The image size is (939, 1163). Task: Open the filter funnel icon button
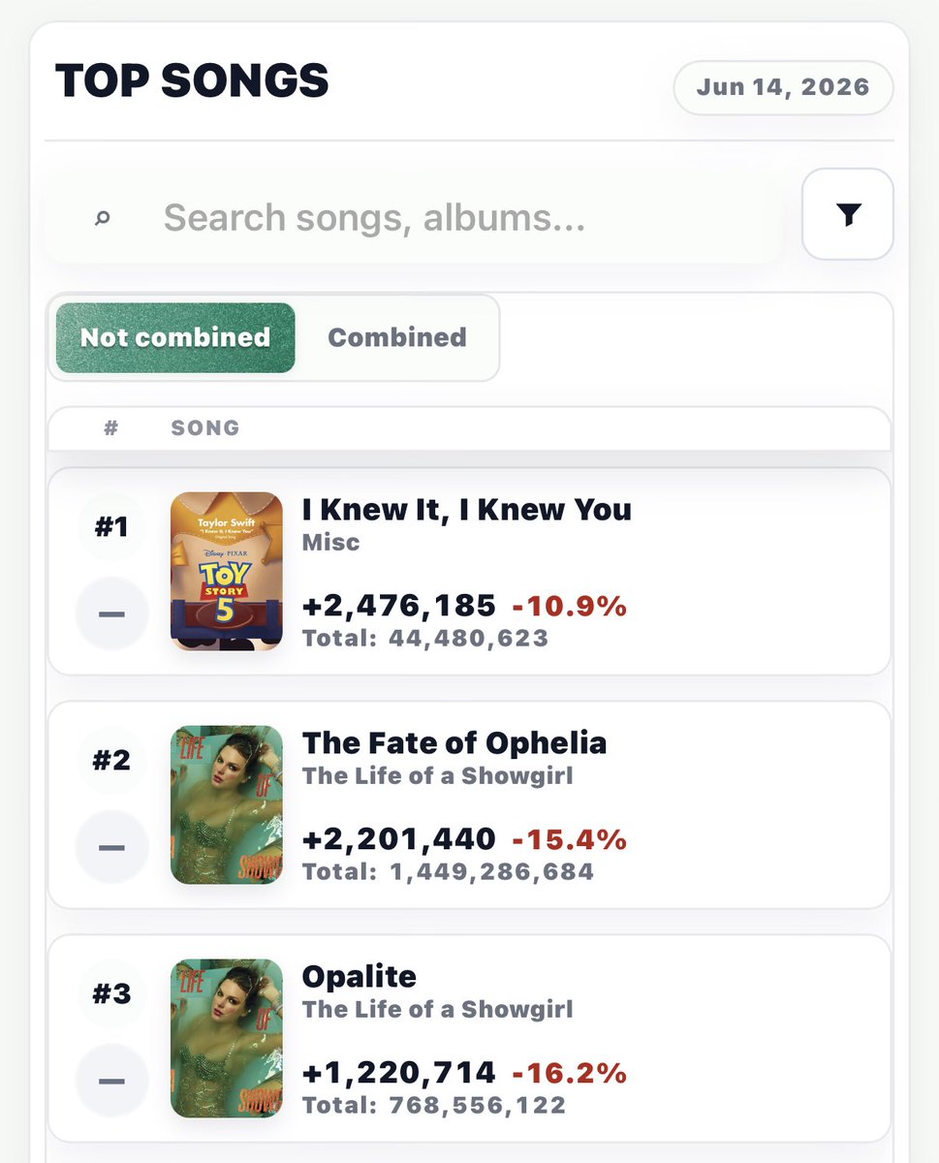click(848, 214)
